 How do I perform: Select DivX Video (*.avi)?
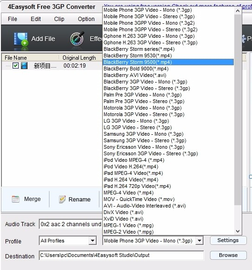coord(168,213)
